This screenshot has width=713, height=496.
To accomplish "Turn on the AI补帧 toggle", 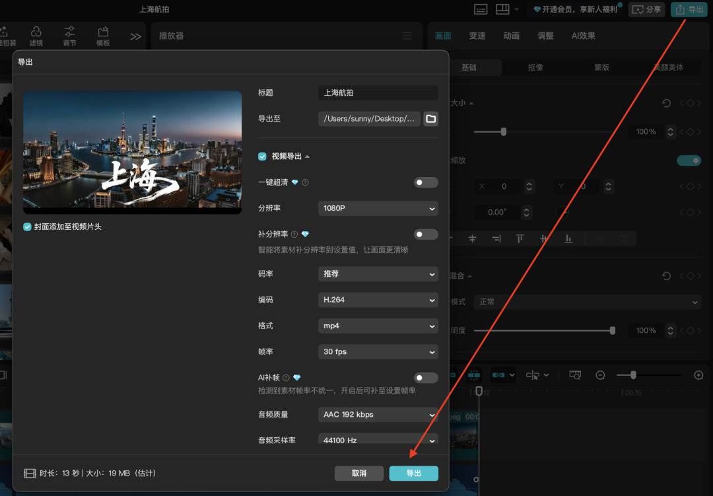I will click(x=426, y=378).
